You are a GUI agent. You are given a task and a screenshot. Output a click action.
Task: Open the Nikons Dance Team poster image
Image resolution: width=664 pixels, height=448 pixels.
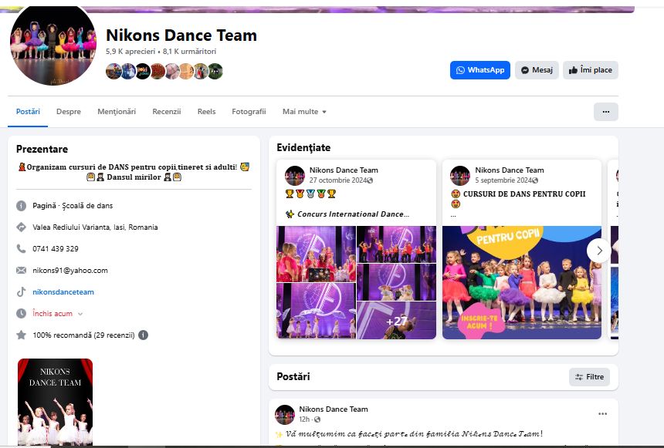(55, 402)
